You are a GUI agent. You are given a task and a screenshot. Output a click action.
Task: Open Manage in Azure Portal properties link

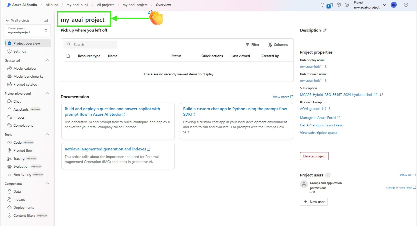[x=320, y=118]
